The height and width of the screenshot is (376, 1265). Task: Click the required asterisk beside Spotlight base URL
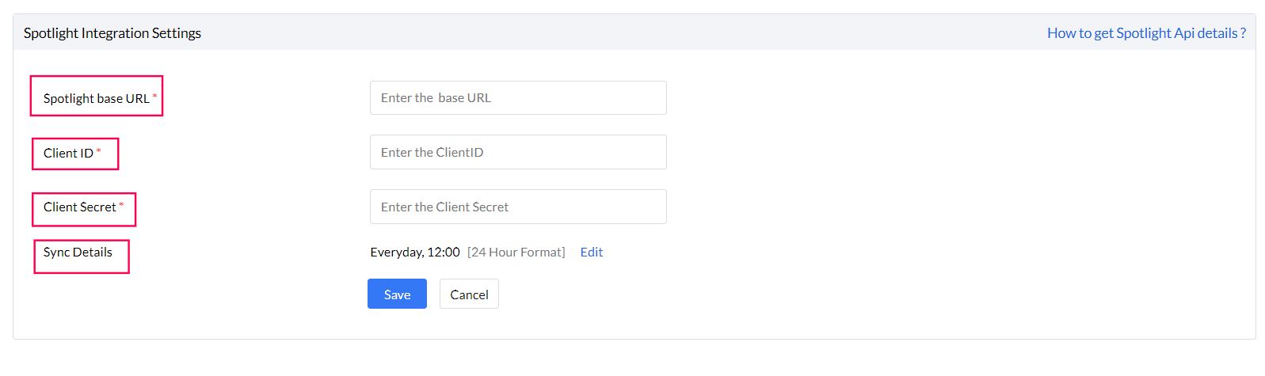pos(155,97)
